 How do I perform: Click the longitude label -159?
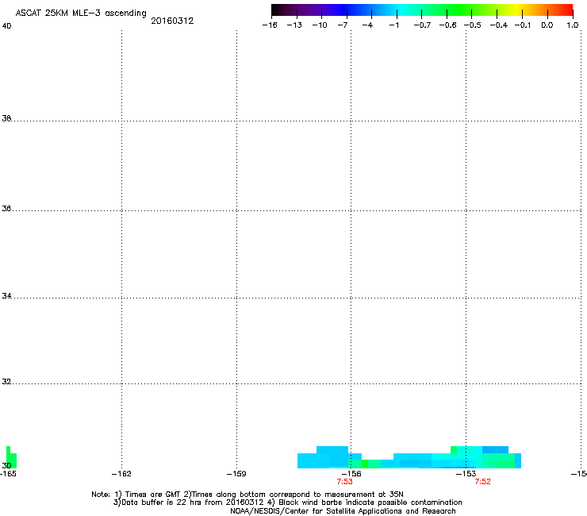coord(236,474)
